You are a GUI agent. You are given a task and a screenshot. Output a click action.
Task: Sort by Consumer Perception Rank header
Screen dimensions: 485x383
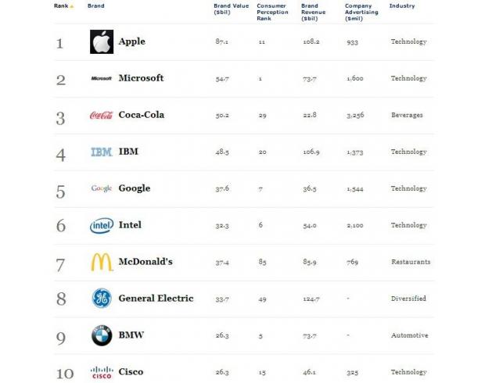pos(273,12)
